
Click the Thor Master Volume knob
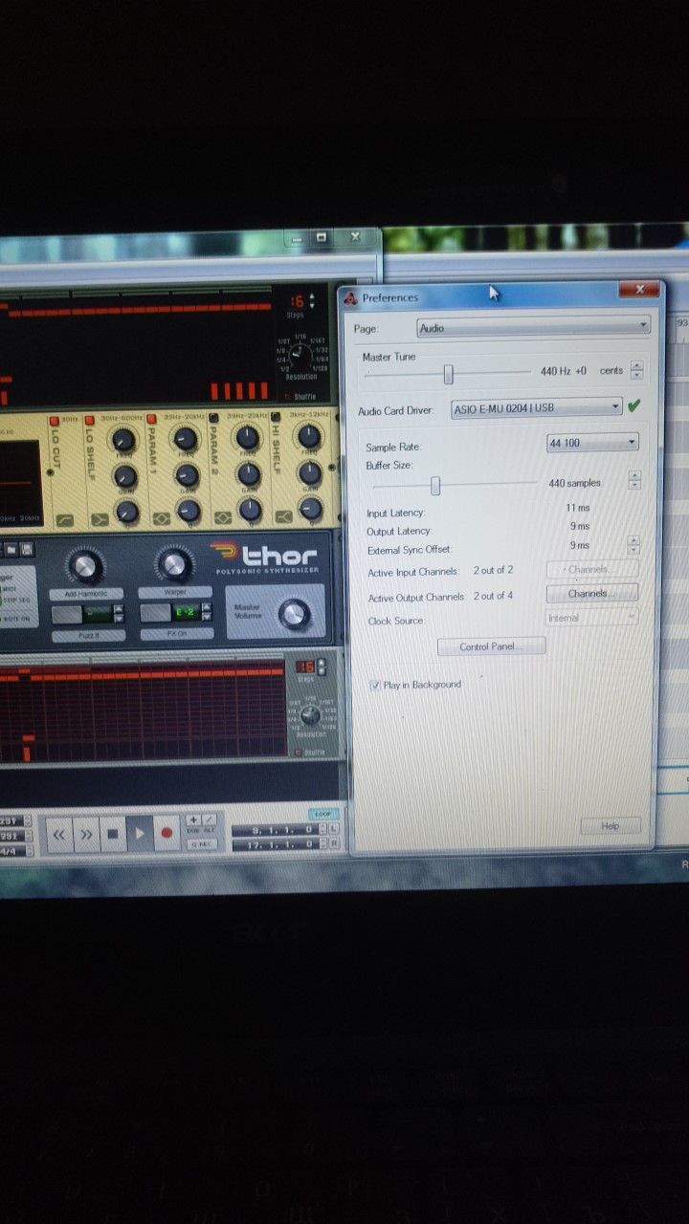[x=294, y=614]
